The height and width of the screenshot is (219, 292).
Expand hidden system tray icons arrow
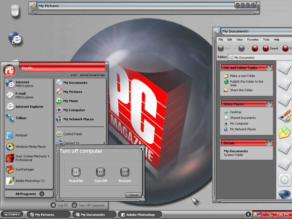click(248, 214)
